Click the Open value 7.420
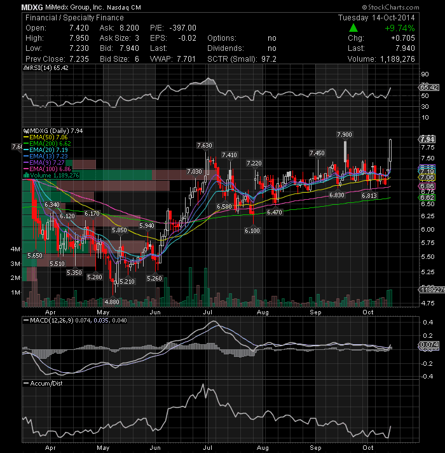Image resolution: width=445 pixels, height=453 pixels. click(x=79, y=28)
